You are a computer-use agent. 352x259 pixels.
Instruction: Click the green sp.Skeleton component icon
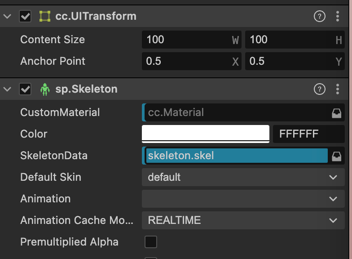pos(45,89)
